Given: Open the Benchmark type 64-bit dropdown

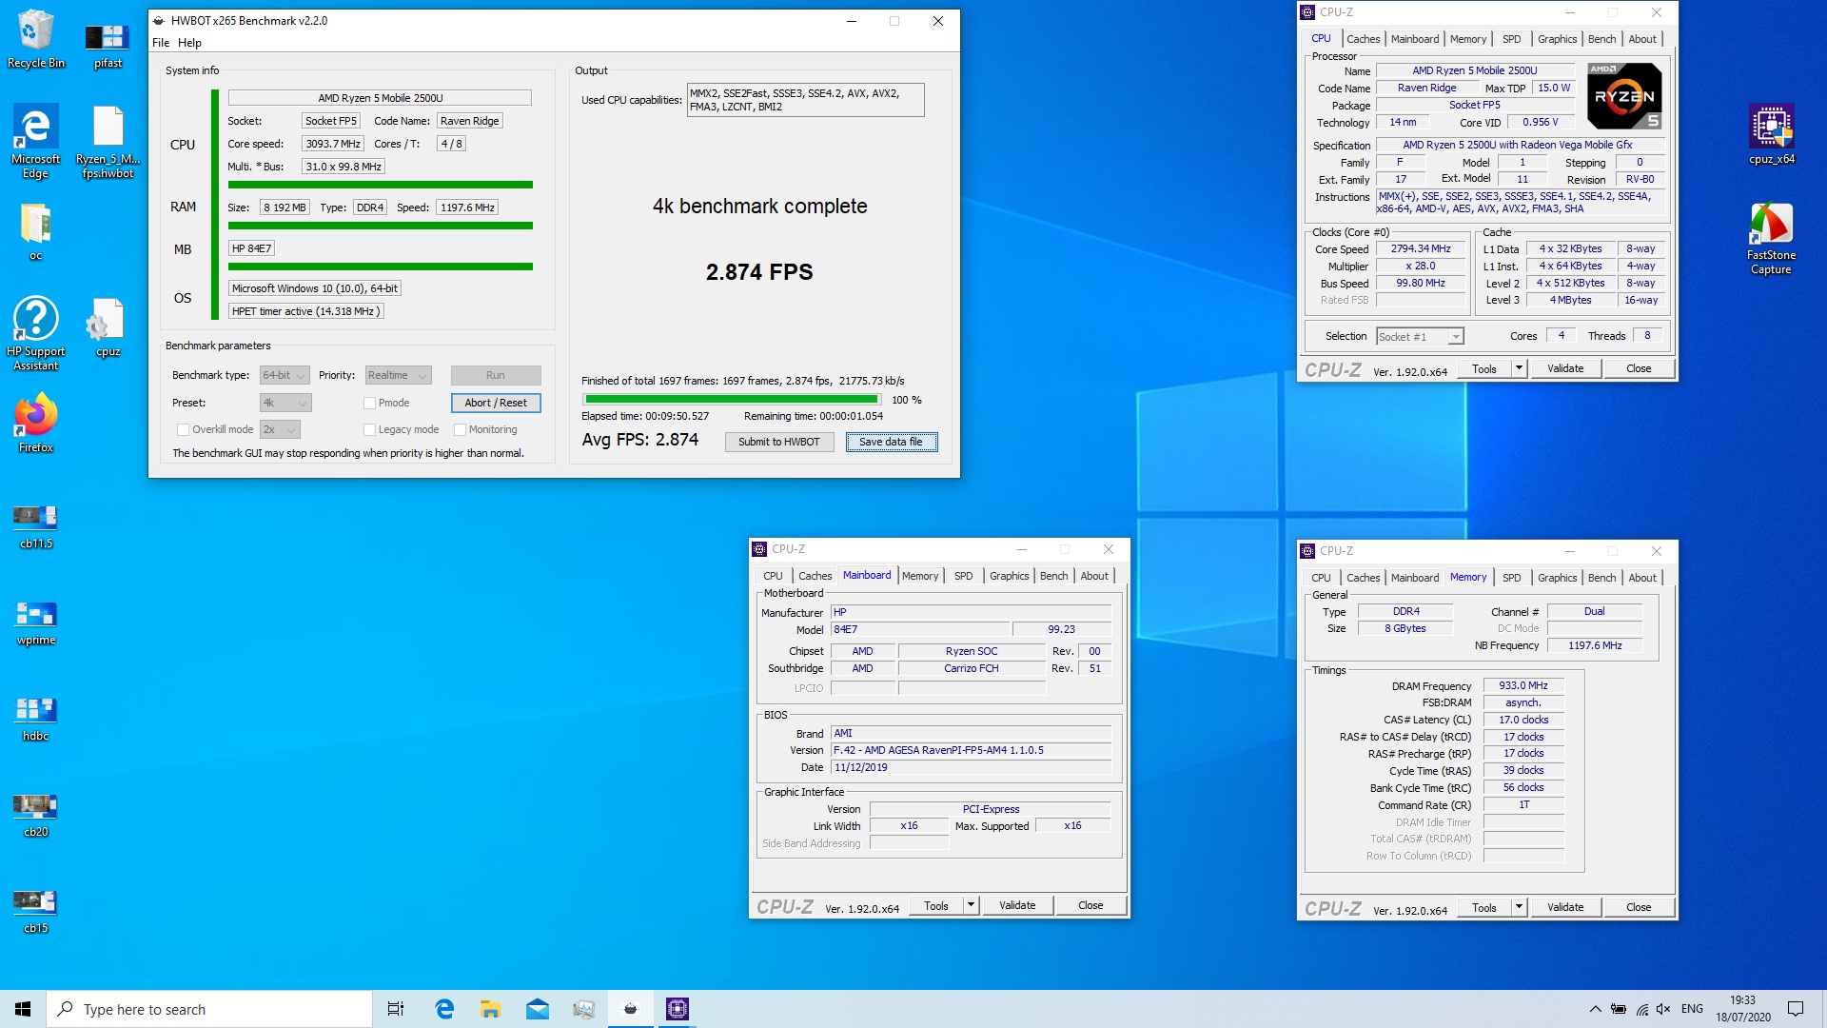Looking at the screenshot, I should (x=285, y=375).
